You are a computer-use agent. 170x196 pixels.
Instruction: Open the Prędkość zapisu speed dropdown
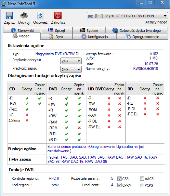tap(71, 69)
